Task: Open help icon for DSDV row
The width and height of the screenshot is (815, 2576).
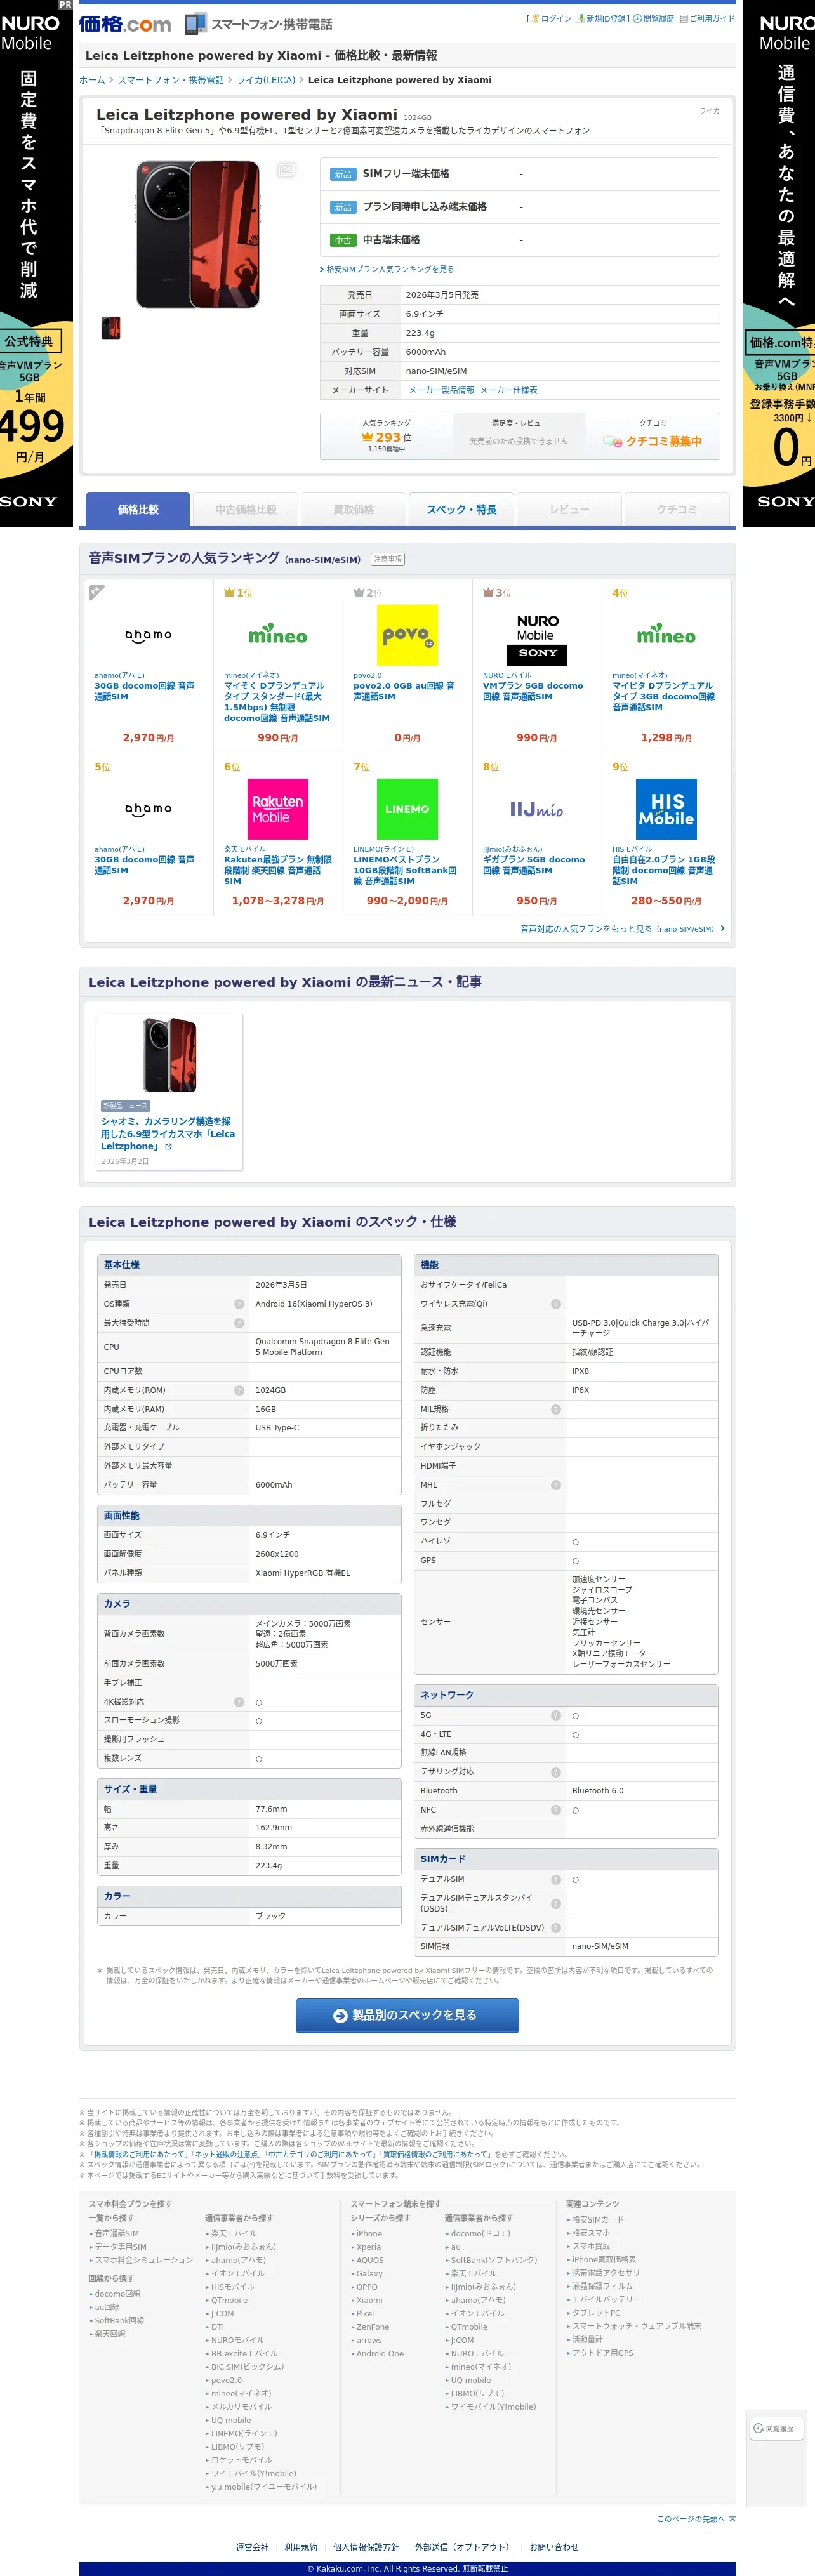Action: pos(556,1928)
